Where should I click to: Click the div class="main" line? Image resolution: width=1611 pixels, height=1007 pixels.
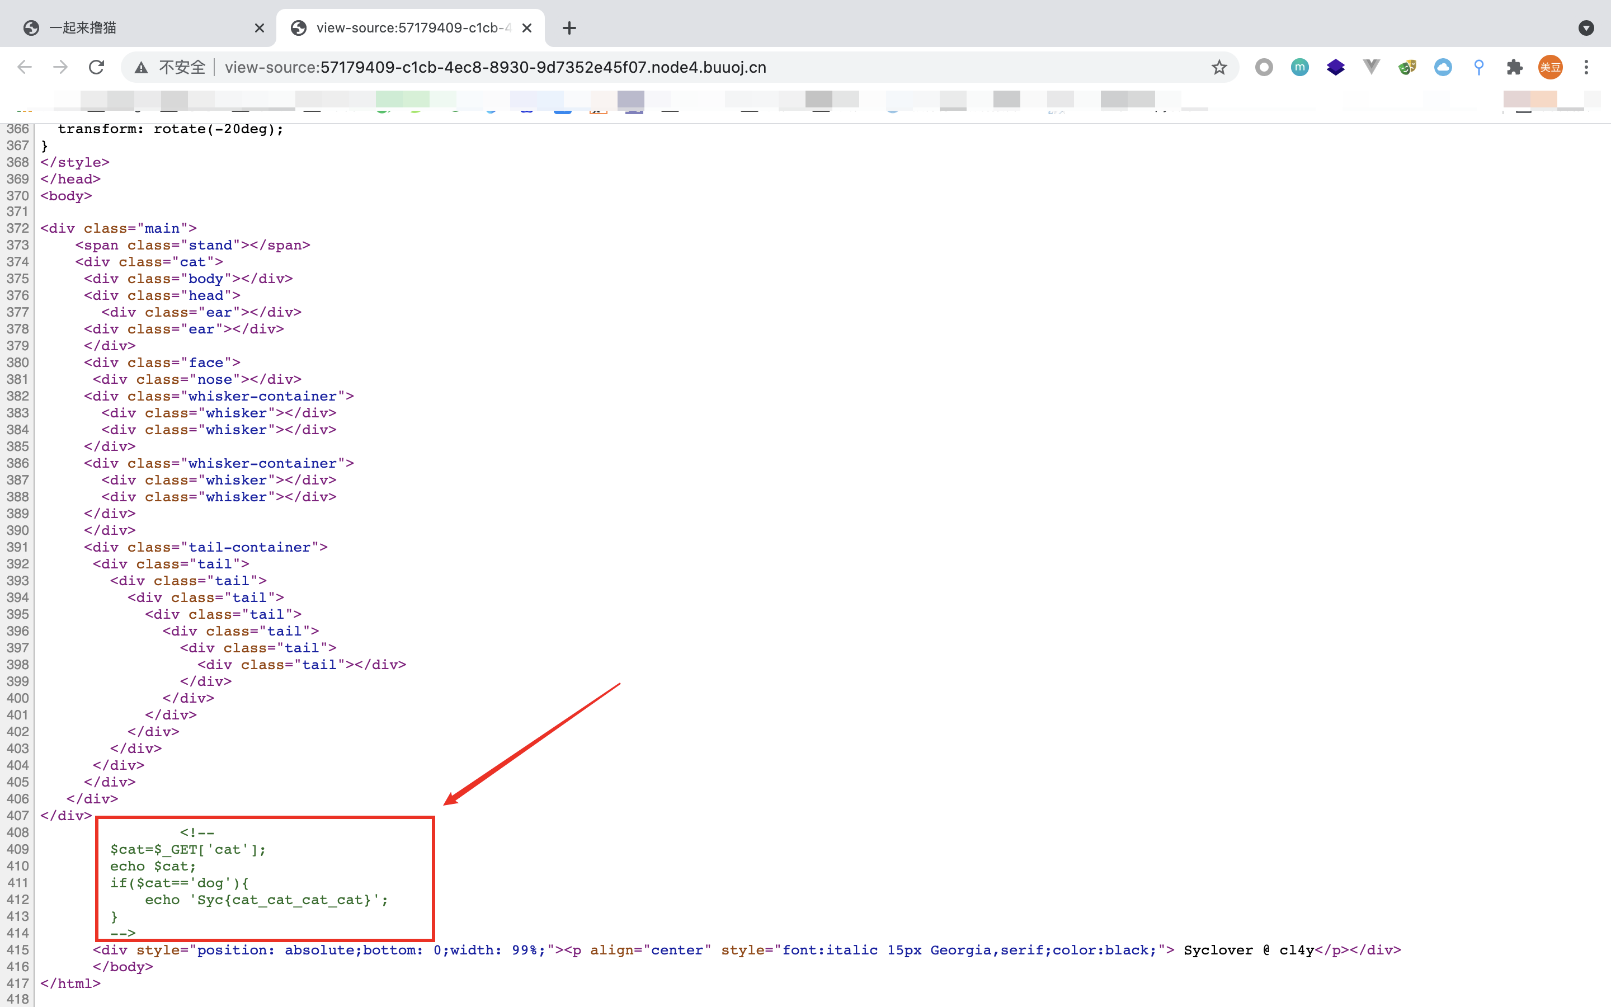(119, 228)
